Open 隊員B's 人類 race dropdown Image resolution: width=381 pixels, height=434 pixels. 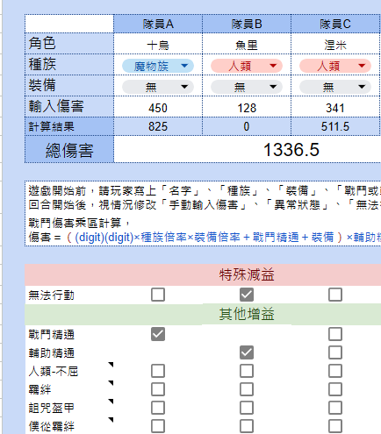point(247,66)
